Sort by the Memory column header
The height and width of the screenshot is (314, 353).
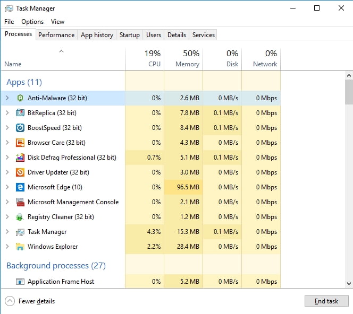click(183, 59)
